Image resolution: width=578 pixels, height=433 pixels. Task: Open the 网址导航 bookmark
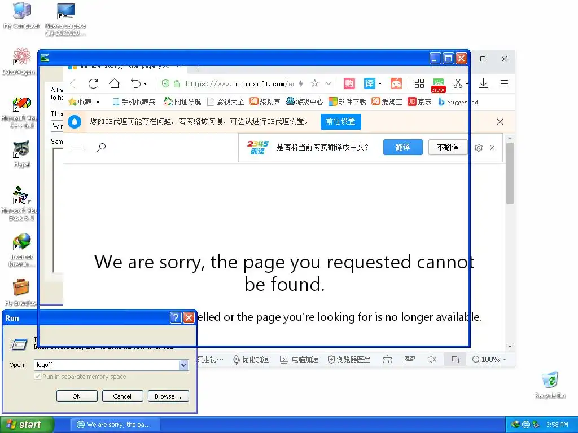coord(182,101)
